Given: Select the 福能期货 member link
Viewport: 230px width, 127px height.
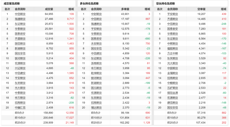Looking at the screenshot, I should pos(173,48).
